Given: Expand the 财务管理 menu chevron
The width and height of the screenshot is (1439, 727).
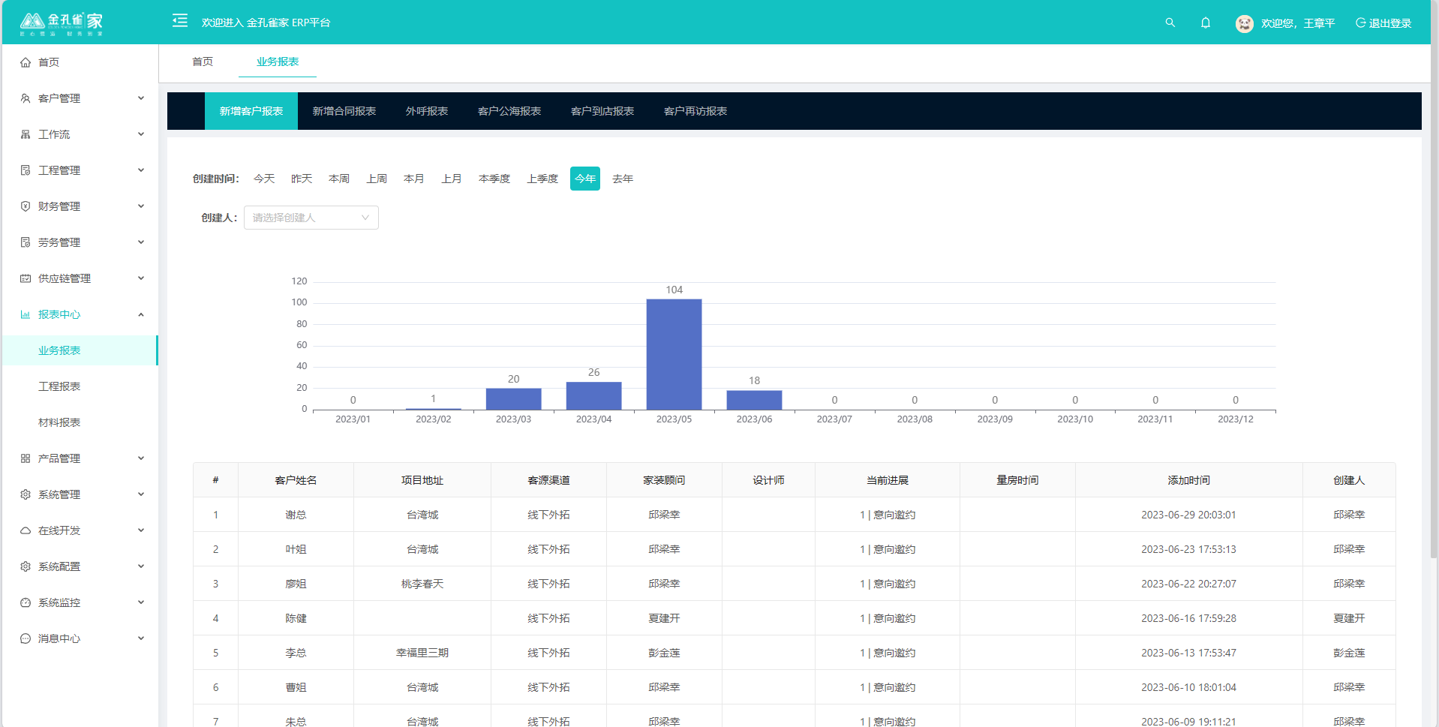Looking at the screenshot, I should coord(141,206).
